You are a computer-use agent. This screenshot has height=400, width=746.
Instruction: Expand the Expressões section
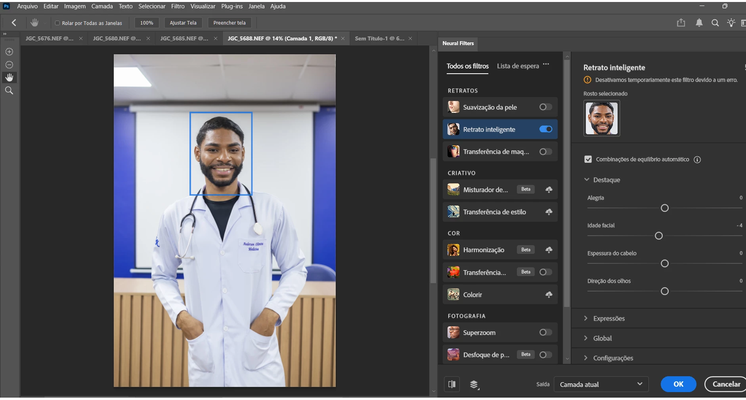pyautogui.click(x=586, y=318)
